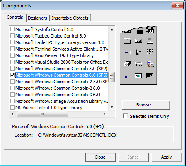Open the Insertable Objects tab
186x166 pixels.
point(70,18)
